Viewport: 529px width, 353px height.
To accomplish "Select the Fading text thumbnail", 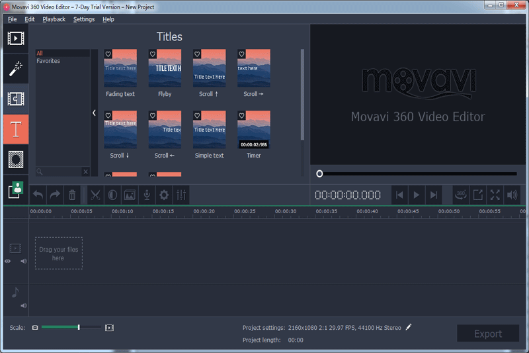I will [x=120, y=68].
